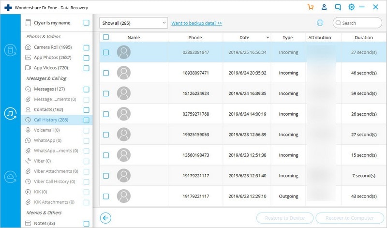
Task: Open the Show all (285) dropdown
Action: click(x=134, y=23)
